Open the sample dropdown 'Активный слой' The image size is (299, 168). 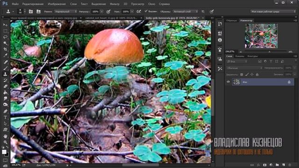185,12
